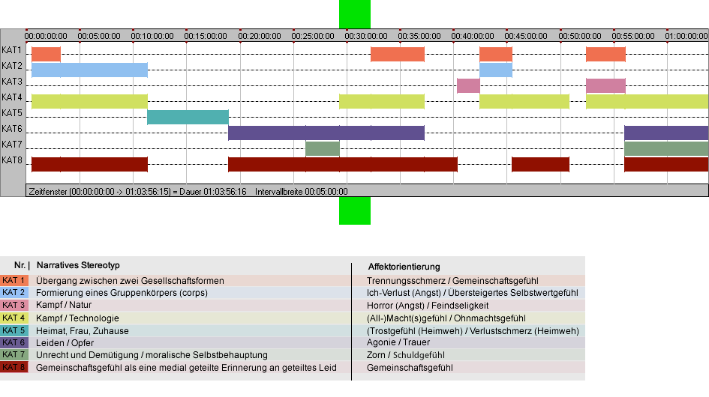The image size is (709, 397).
Task: Select the green KAT7 segment after 00:55:00:00
Action: [x=666, y=148]
